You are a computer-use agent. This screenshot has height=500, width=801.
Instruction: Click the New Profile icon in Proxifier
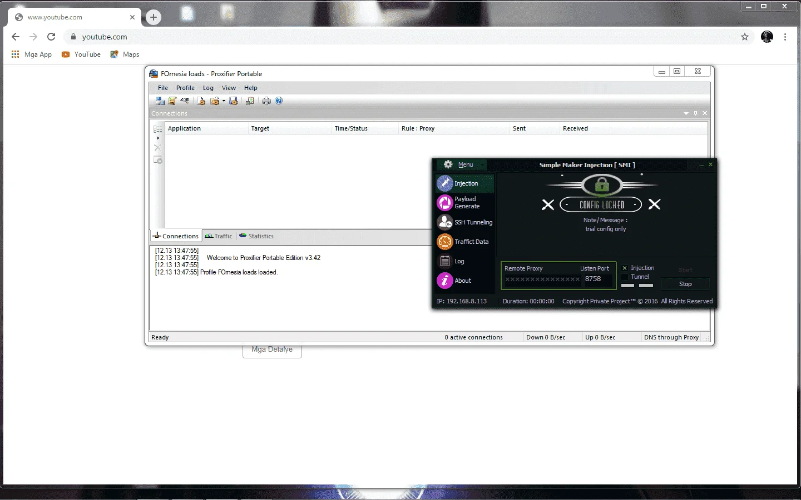coord(201,101)
